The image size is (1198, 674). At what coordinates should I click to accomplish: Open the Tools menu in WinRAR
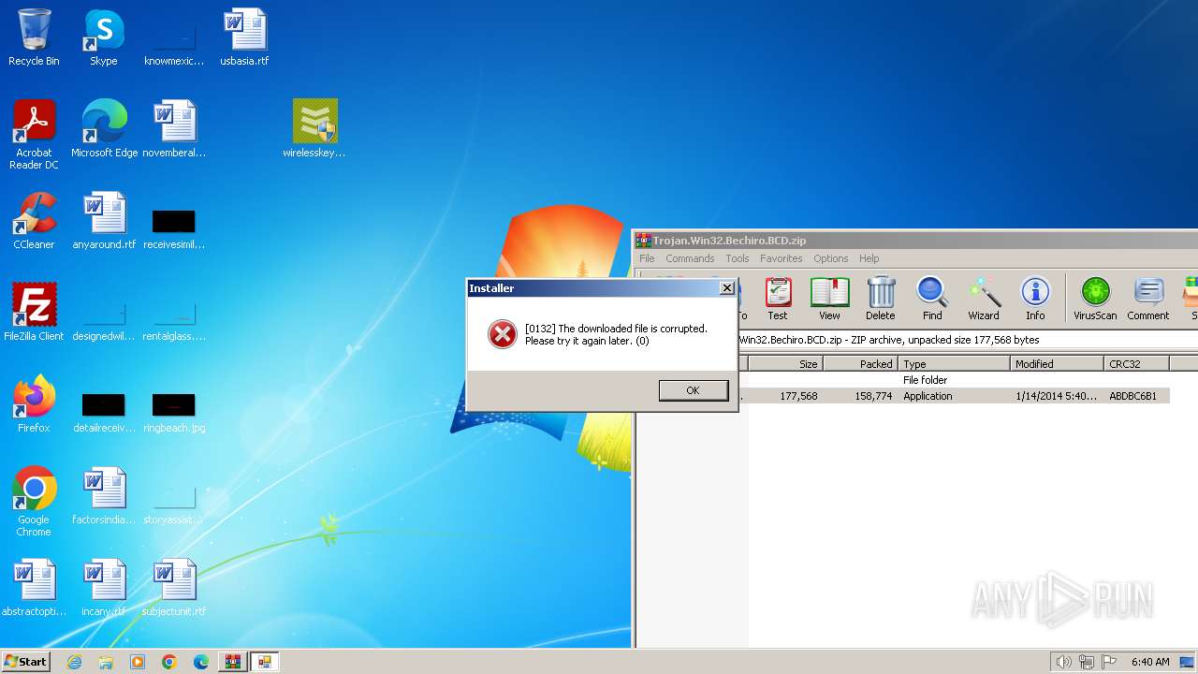[x=738, y=258]
